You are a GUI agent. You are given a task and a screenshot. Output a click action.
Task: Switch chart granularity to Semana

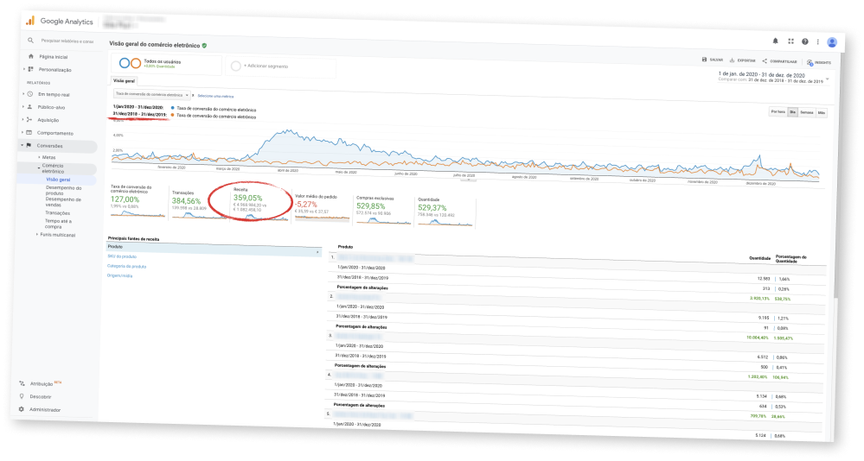(x=807, y=112)
